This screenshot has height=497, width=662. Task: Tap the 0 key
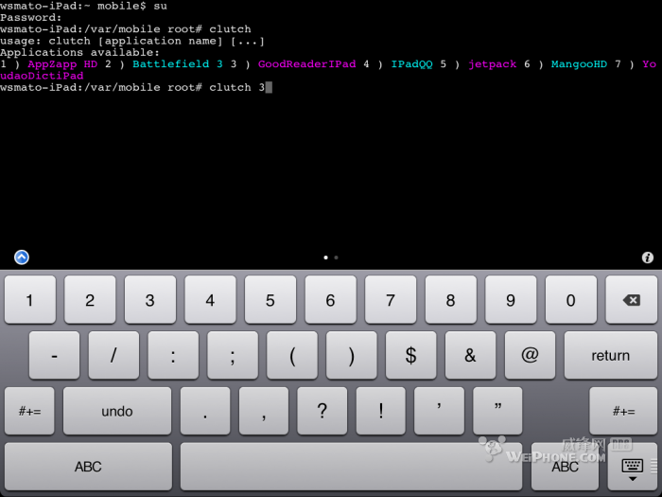click(571, 300)
